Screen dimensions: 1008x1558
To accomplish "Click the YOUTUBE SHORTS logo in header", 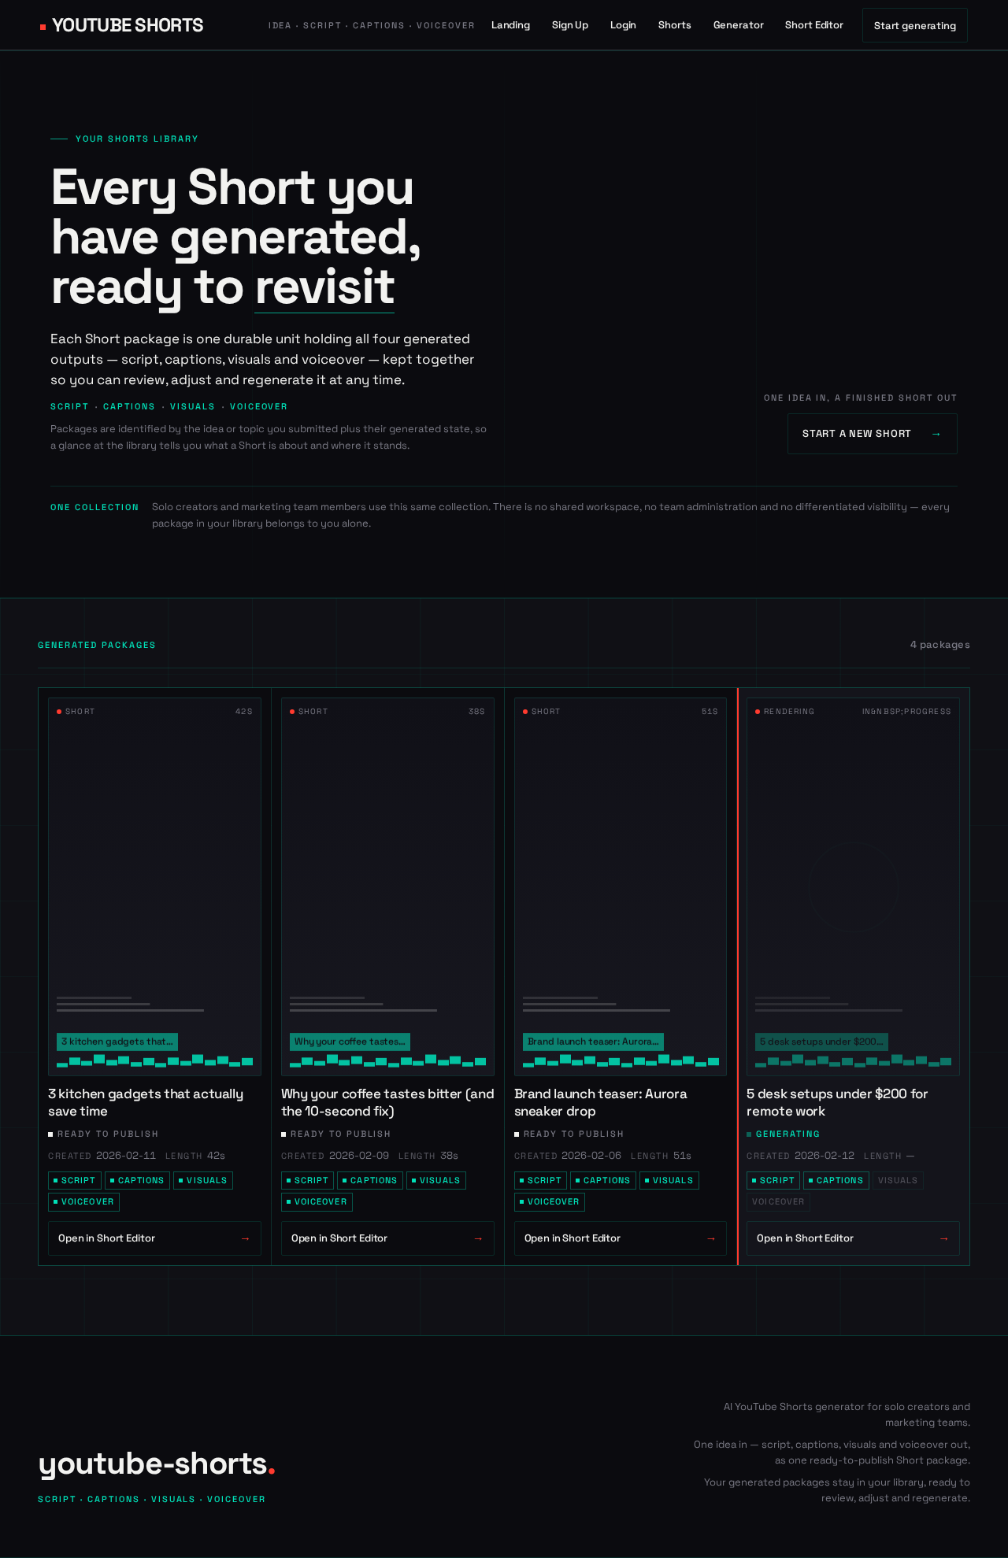I will [122, 25].
